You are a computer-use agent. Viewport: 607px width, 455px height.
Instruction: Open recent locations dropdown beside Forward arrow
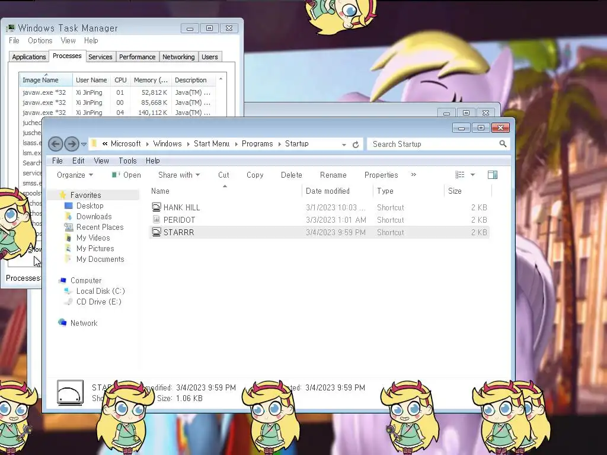(x=84, y=145)
